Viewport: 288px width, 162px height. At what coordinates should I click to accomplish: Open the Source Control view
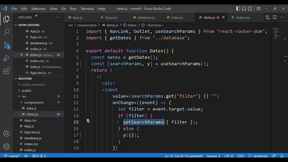coord(7,45)
